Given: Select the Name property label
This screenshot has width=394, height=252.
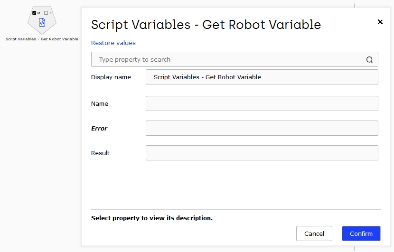Looking at the screenshot, I should tap(100, 104).
